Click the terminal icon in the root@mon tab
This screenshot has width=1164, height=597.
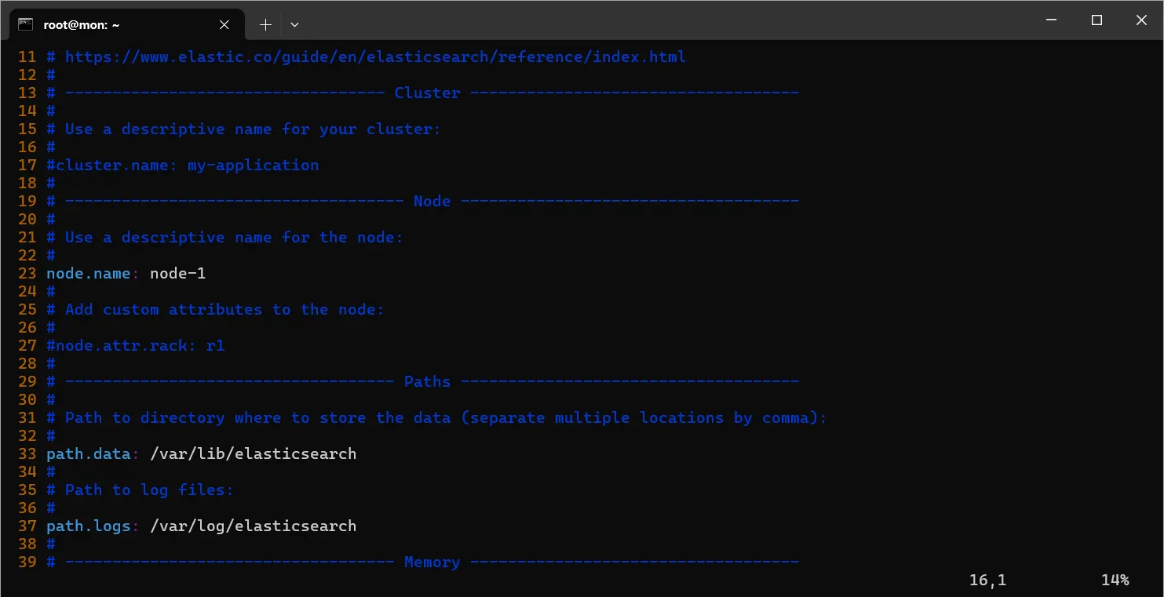pyautogui.click(x=25, y=24)
